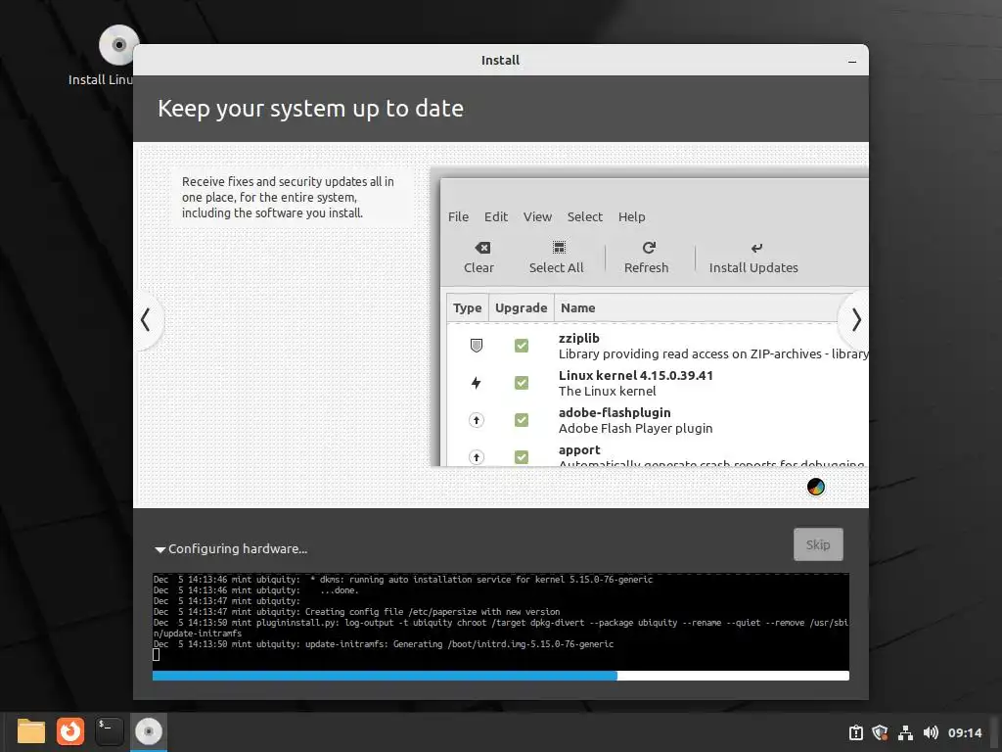Click the Skip button

pyautogui.click(x=818, y=544)
